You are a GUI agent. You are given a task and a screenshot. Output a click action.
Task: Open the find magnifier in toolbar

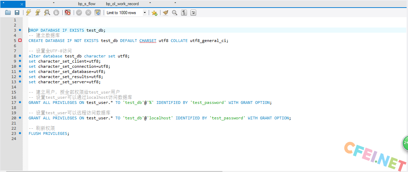(x=175, y=13)
